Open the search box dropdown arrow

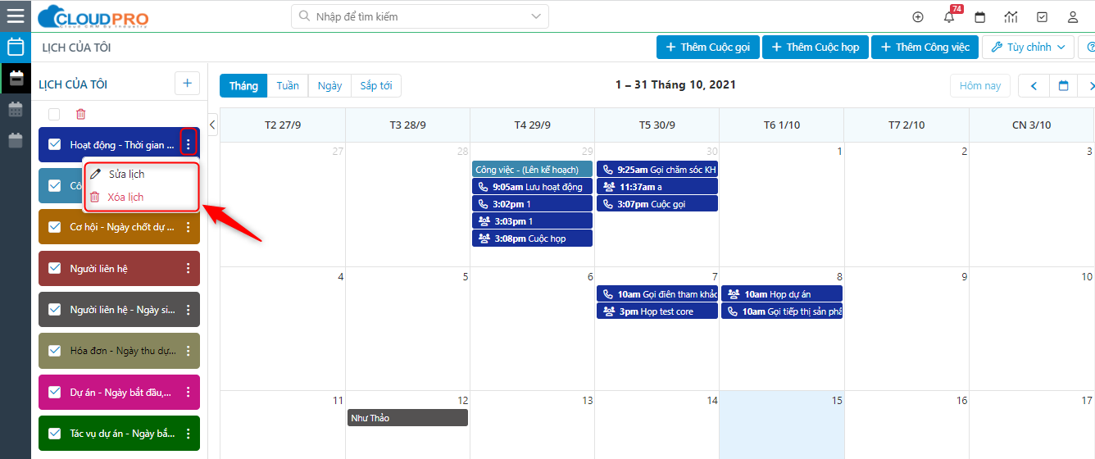click(x=537, y=16)
